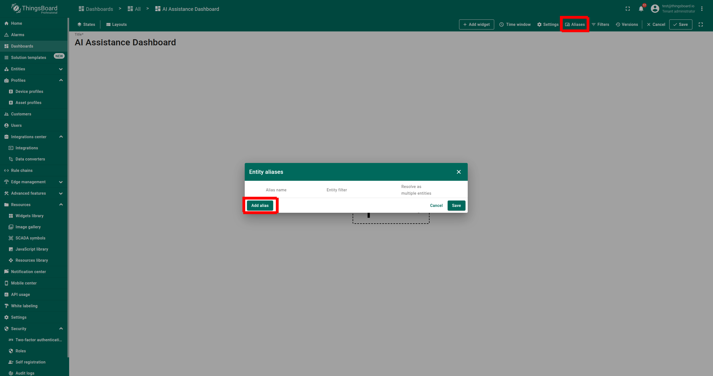Open dashboard Settings gear
This screenshot has height=376, width=713.
point(548,24)
